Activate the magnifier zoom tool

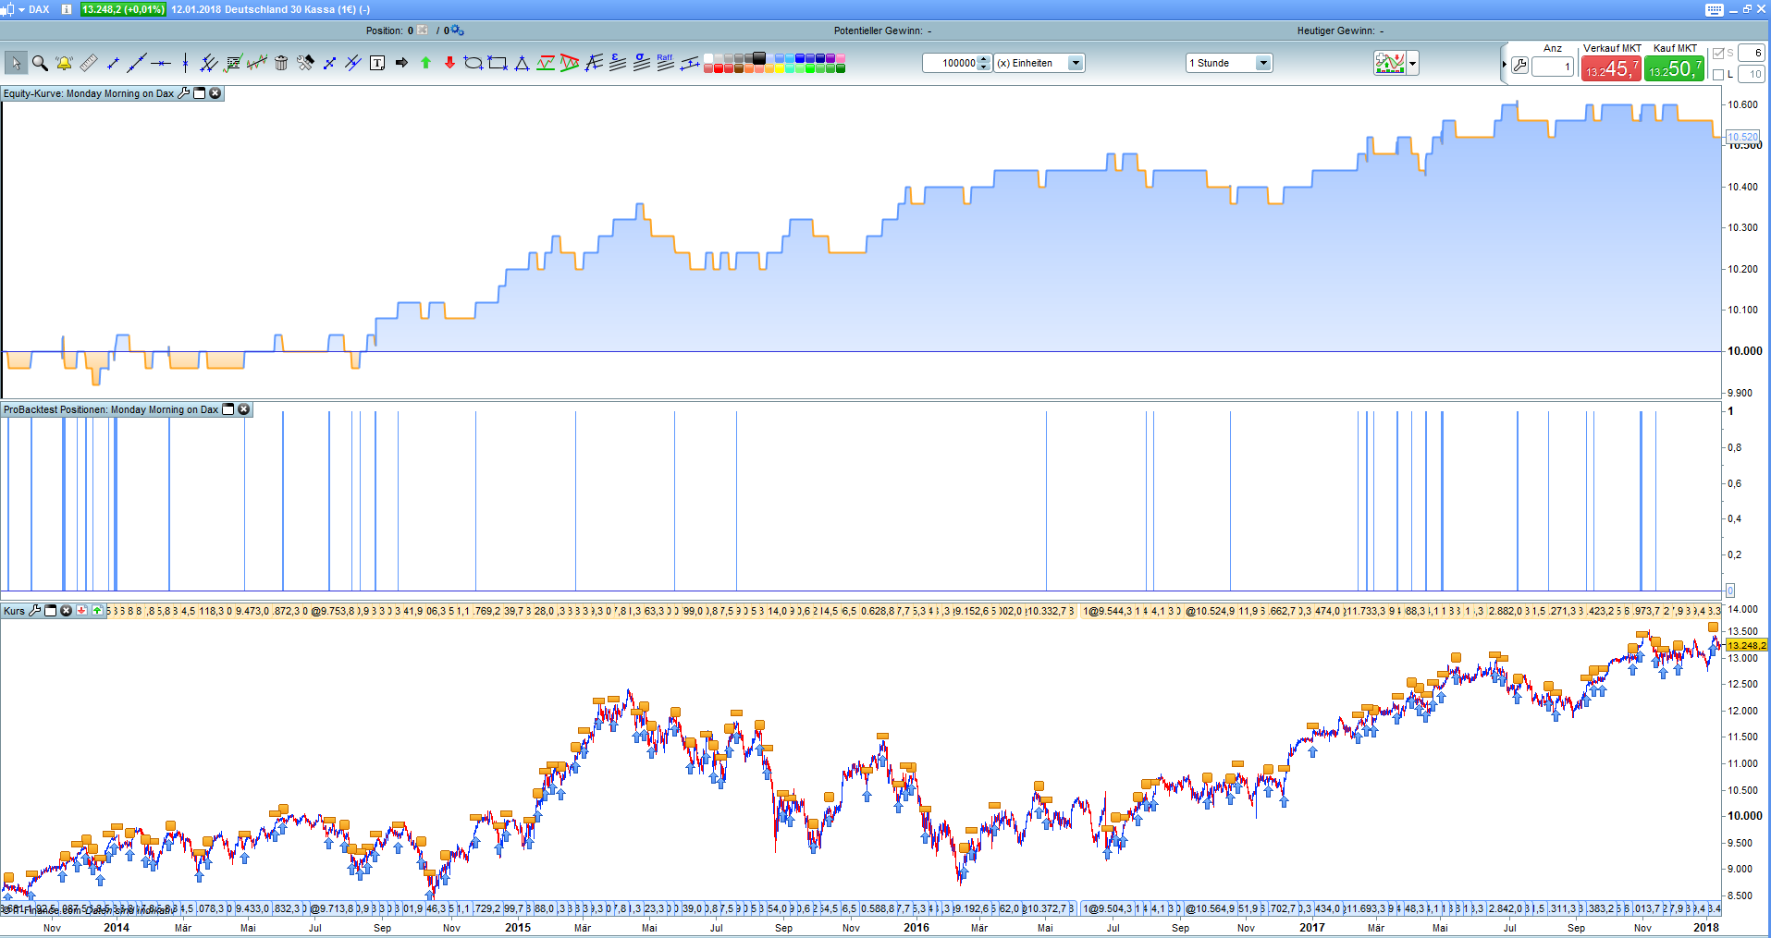tap(40, 63)
